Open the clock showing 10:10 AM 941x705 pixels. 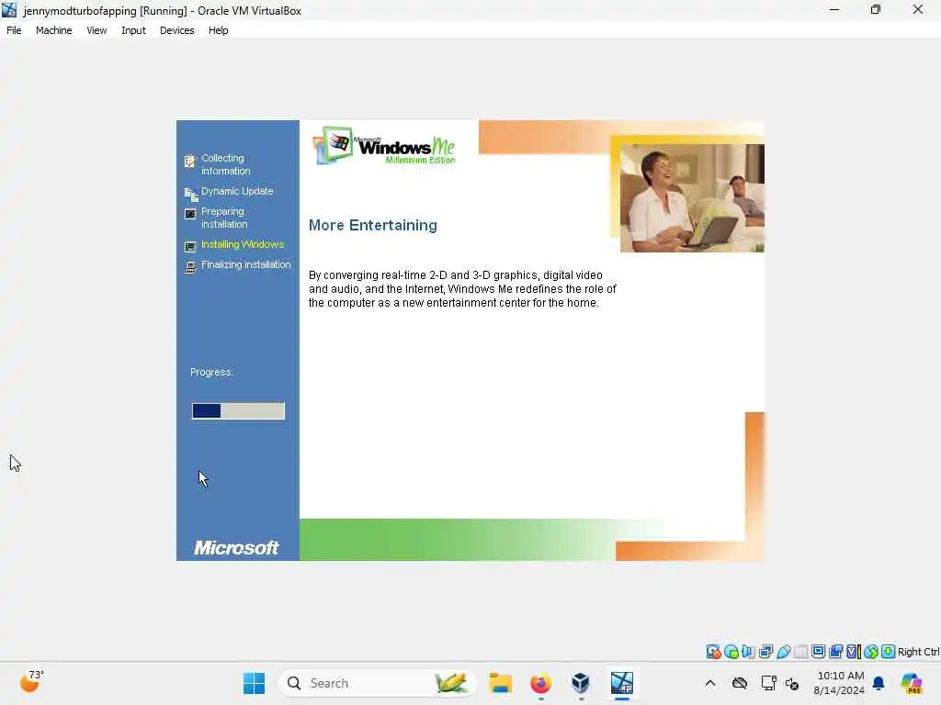click(x=840, y=683)
